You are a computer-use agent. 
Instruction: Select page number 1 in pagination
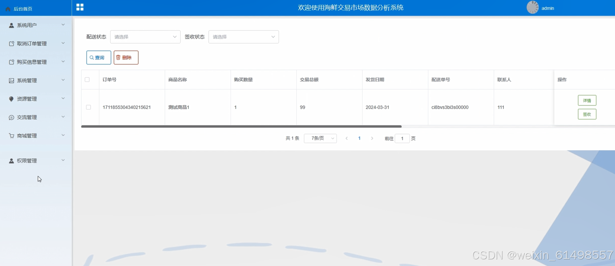[359, 138]
